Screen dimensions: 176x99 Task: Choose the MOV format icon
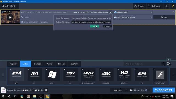70,75
